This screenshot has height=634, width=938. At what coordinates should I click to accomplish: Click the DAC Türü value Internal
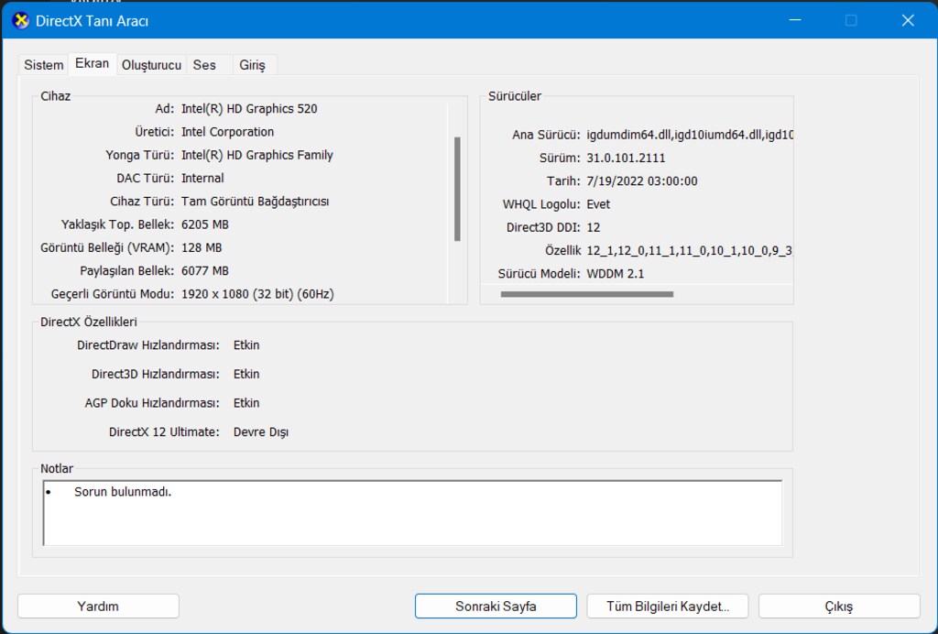[202, 179]
